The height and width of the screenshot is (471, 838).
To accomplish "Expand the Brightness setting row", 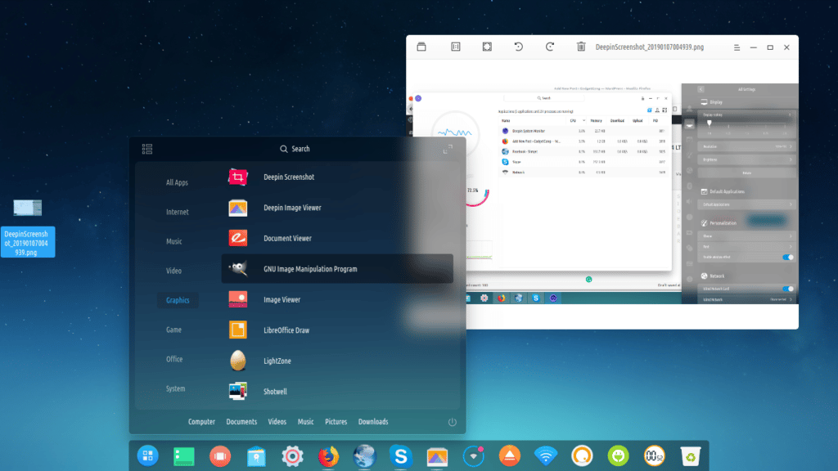I will (x=746, y=159).
